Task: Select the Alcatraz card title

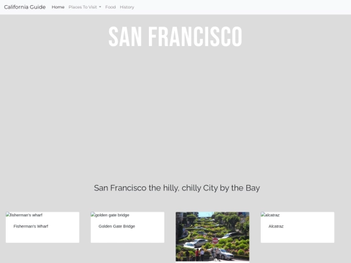Action: [276, 227]
